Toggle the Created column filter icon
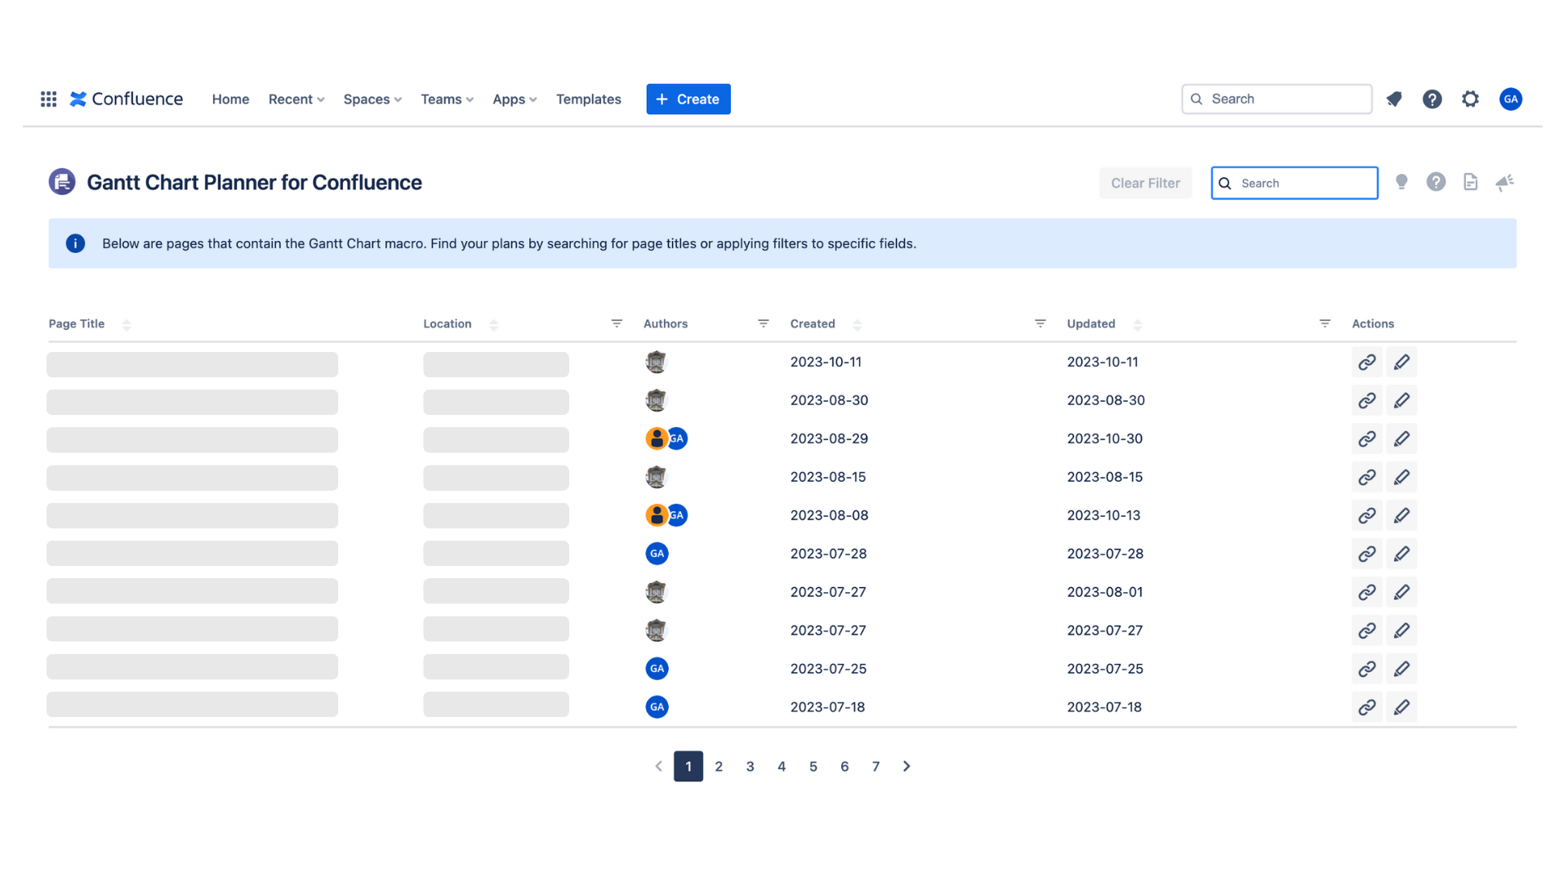The width and height of the screenshot is (1568, 882). (1040, 323)
